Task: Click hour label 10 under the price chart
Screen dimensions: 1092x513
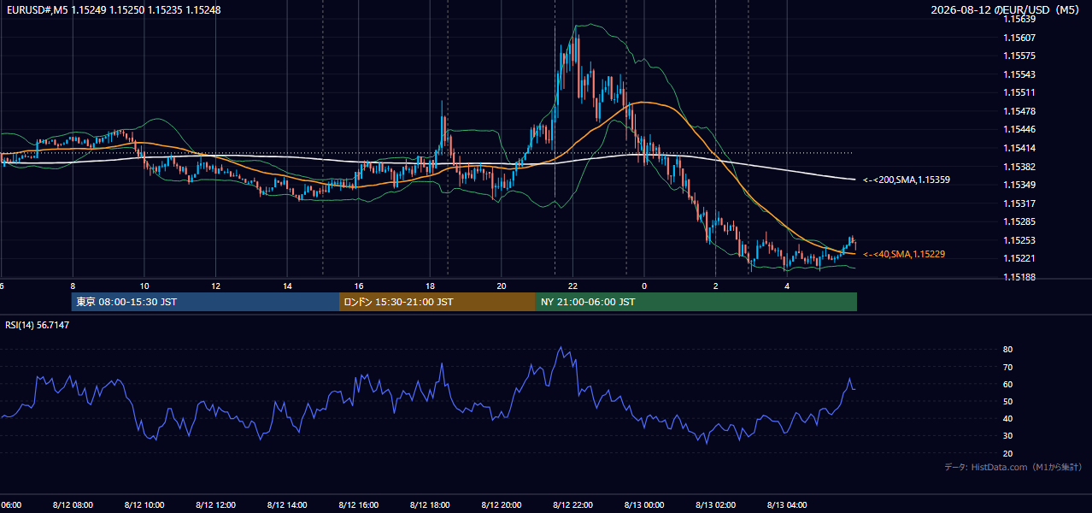Action: (x=144, y=286)
